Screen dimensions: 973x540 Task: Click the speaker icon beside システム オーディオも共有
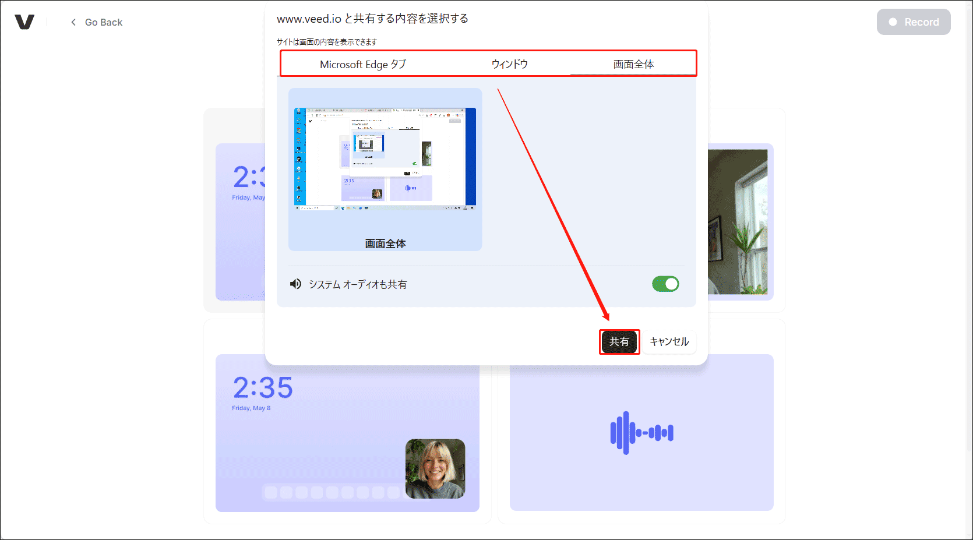pyautogui.click(x=295, y=284)
